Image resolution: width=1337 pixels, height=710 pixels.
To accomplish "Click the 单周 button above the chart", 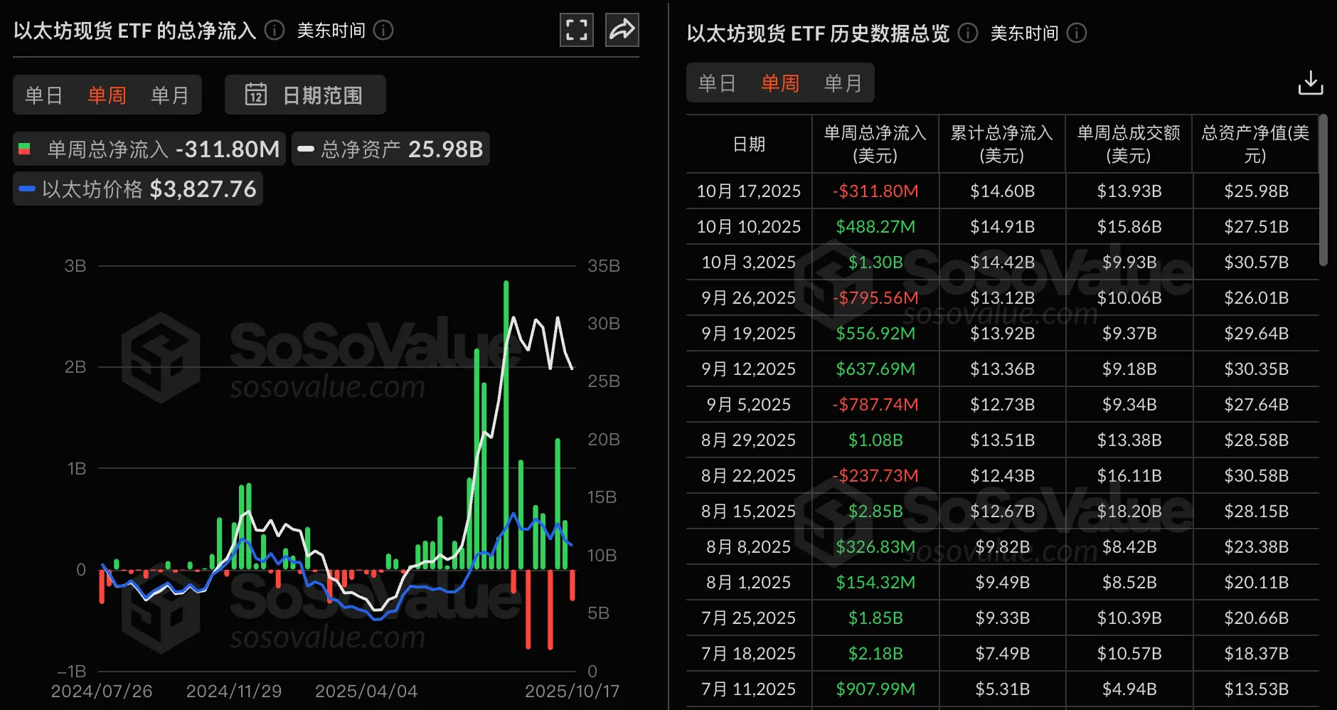I will (x=107, y=94).
